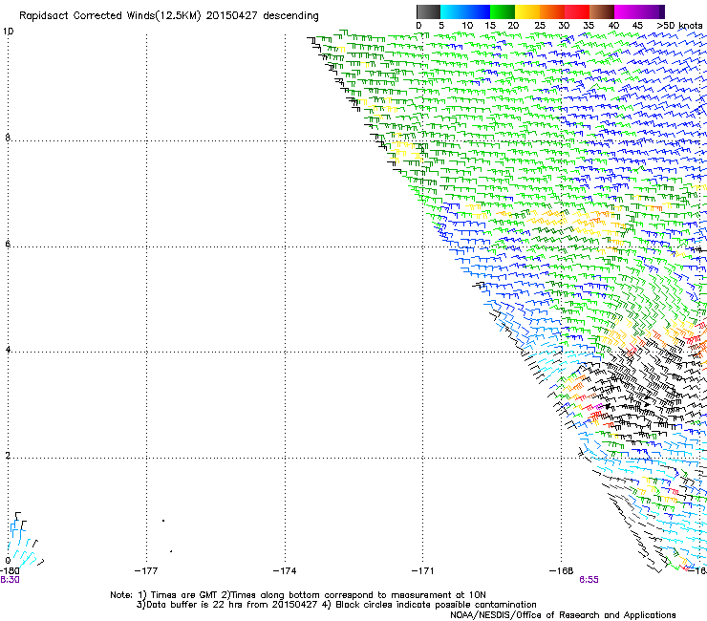This screenshot has width=707, height=621.
Task: Click the 'measurement at 10N' note text
Action: pos(439,595)
